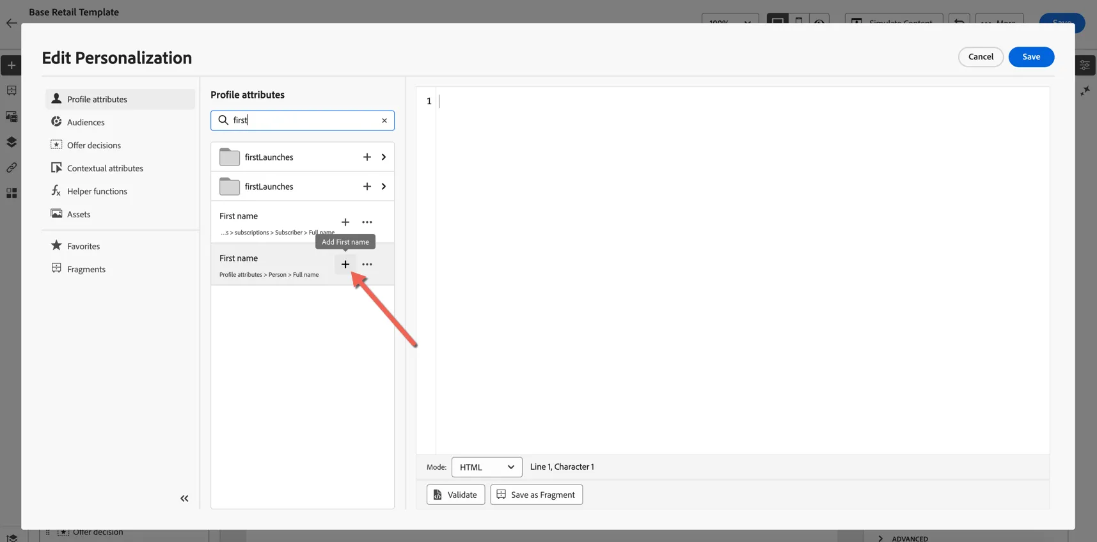Add the first firstLaunches folder
Viewport: 1097px width, 542px height.
[367, 157]
